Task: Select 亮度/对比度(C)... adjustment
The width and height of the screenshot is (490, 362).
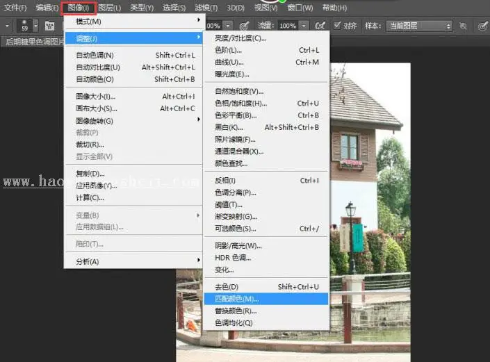Action: [266, 38]
